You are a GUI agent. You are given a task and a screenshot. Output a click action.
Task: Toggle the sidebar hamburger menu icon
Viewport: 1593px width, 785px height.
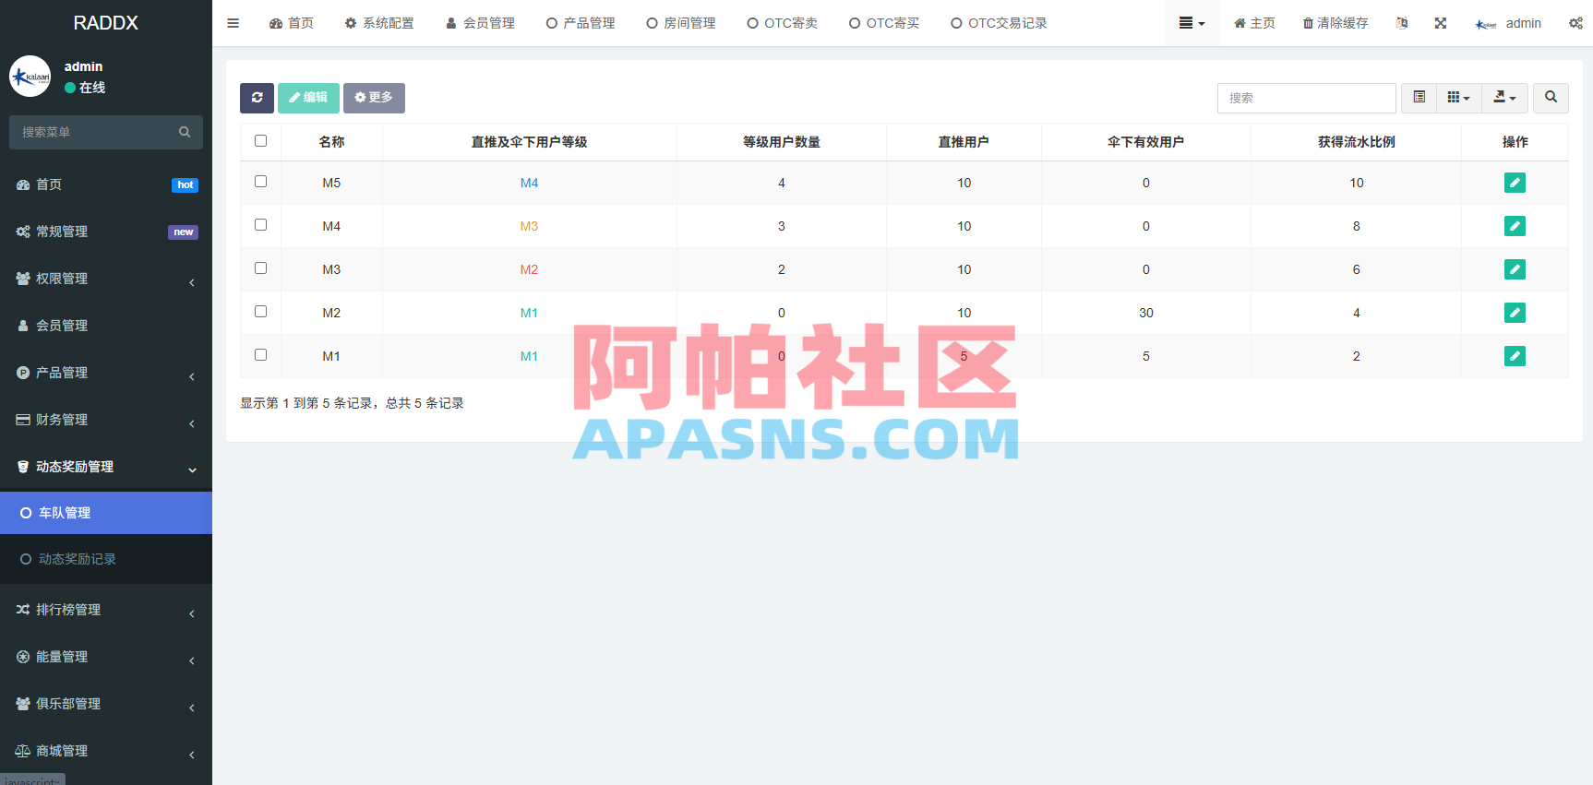[x=233, y=23]
